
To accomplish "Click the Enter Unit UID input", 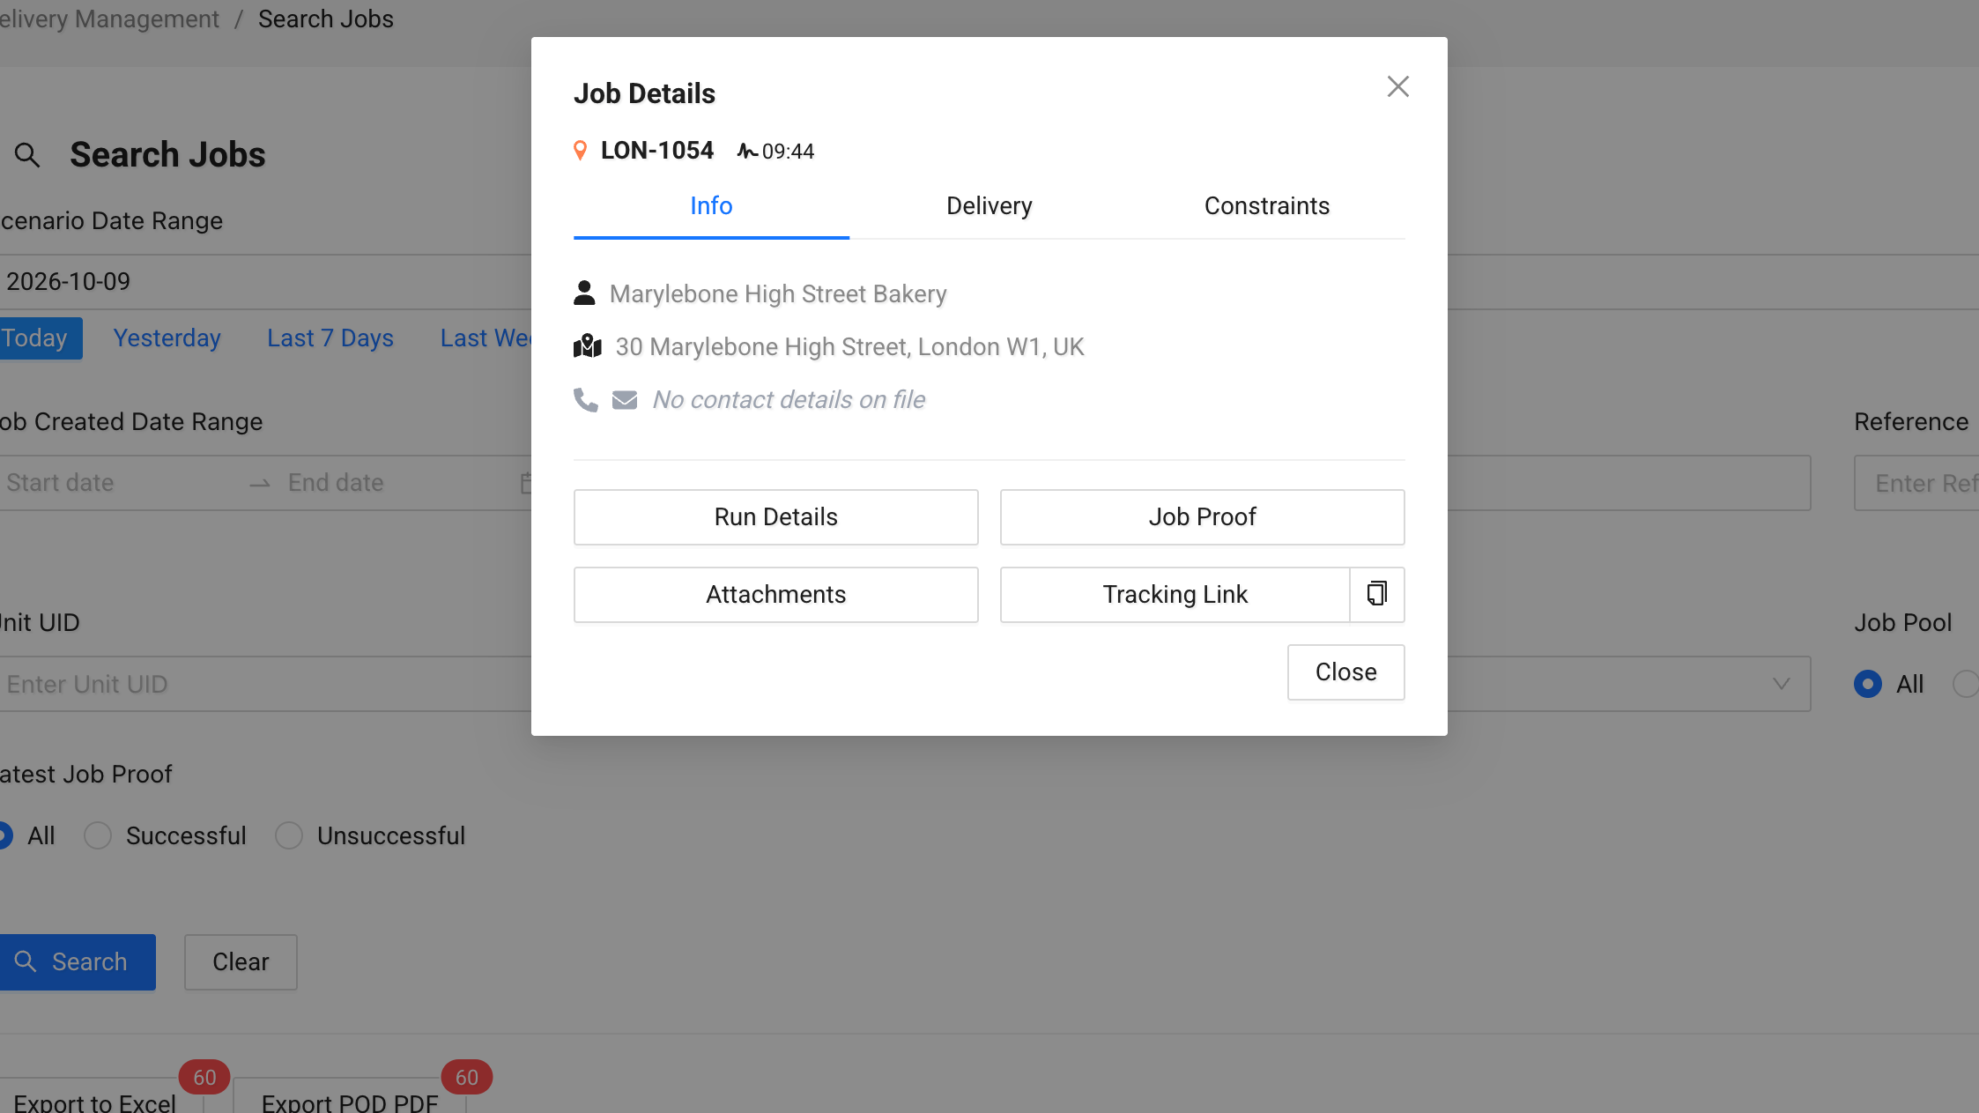I will [264, 684].
